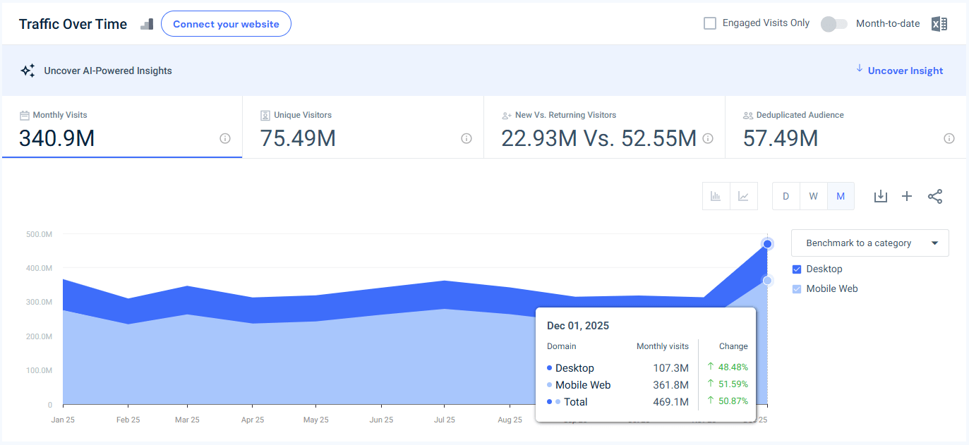Click the Monthly Visits info icon
969x445 pixels.
tap(224, 138)
